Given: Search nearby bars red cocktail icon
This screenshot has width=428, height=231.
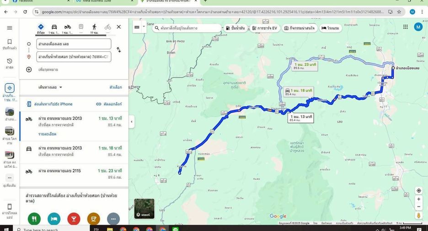Looking at the screenshot, I should point(74,219).
